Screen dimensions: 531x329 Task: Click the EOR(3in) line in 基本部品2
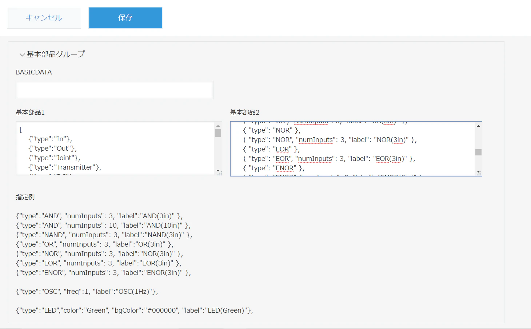329,159
